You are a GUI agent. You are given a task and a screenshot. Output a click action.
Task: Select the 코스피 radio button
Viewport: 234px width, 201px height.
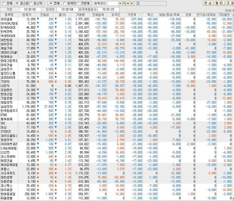(17, 3)
